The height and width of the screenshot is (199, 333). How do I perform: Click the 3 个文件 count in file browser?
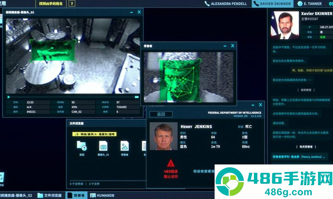coord(94,184)
